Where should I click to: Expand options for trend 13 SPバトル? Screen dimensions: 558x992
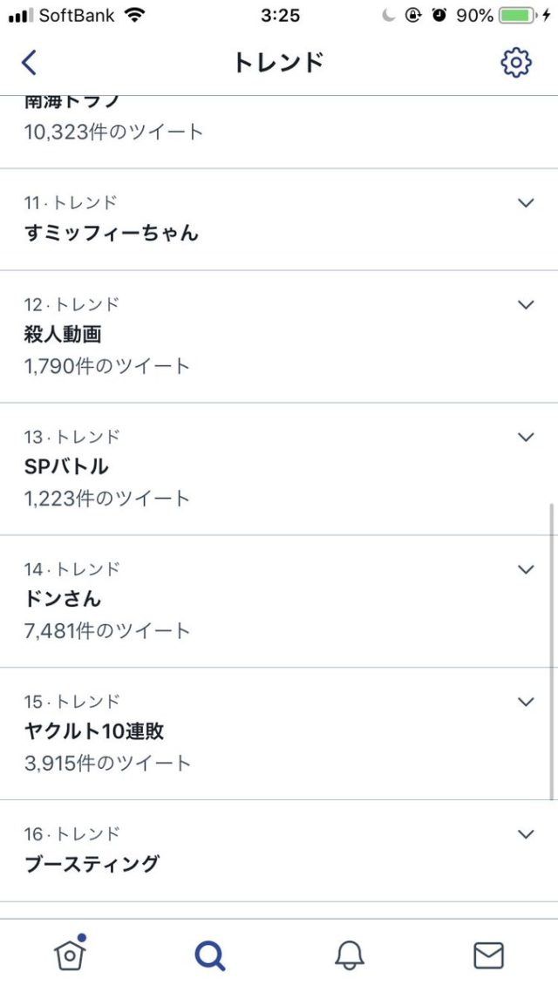(x=525, y=438)
